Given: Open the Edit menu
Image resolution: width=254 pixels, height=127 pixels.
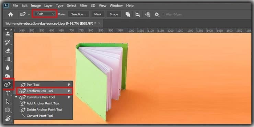Looking at the screenshot, I should click(24, 6).
